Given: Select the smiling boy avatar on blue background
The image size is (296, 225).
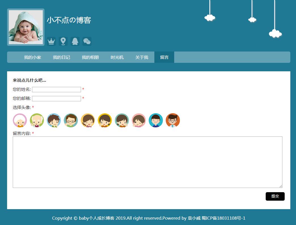Looking at the screenshot, I should click(156, 121).
